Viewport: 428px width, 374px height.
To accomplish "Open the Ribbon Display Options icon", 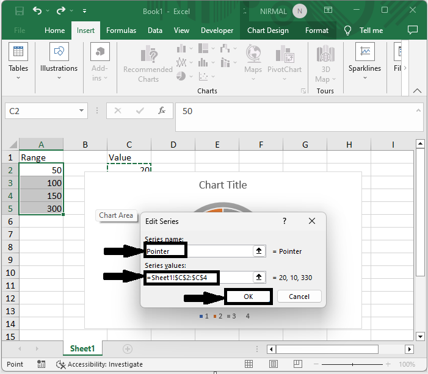I will pyautogui.click(x=328, y=10).
